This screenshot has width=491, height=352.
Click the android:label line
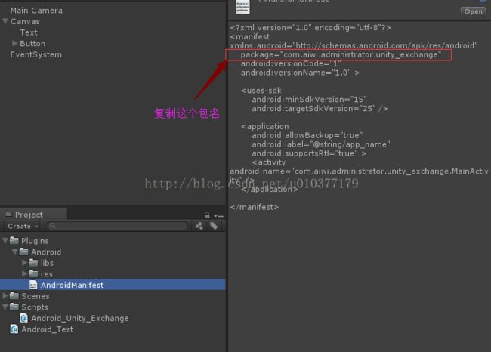click(x=320, y=145)
